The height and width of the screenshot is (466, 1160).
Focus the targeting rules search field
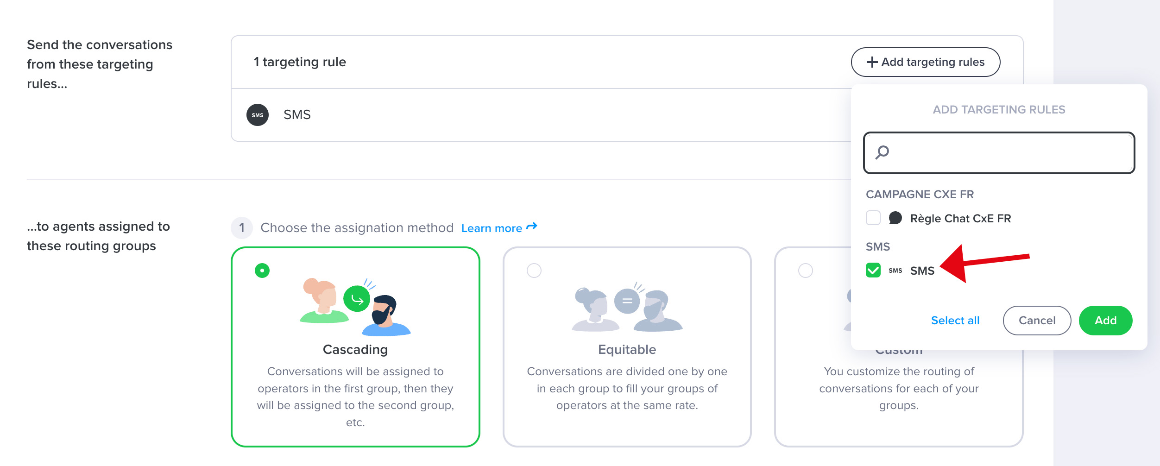[999, 153]
